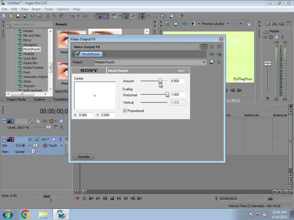This screenshot has height=220, width=294.
Task: Toggle the Master fader lock icon
Action: point(268,99)
